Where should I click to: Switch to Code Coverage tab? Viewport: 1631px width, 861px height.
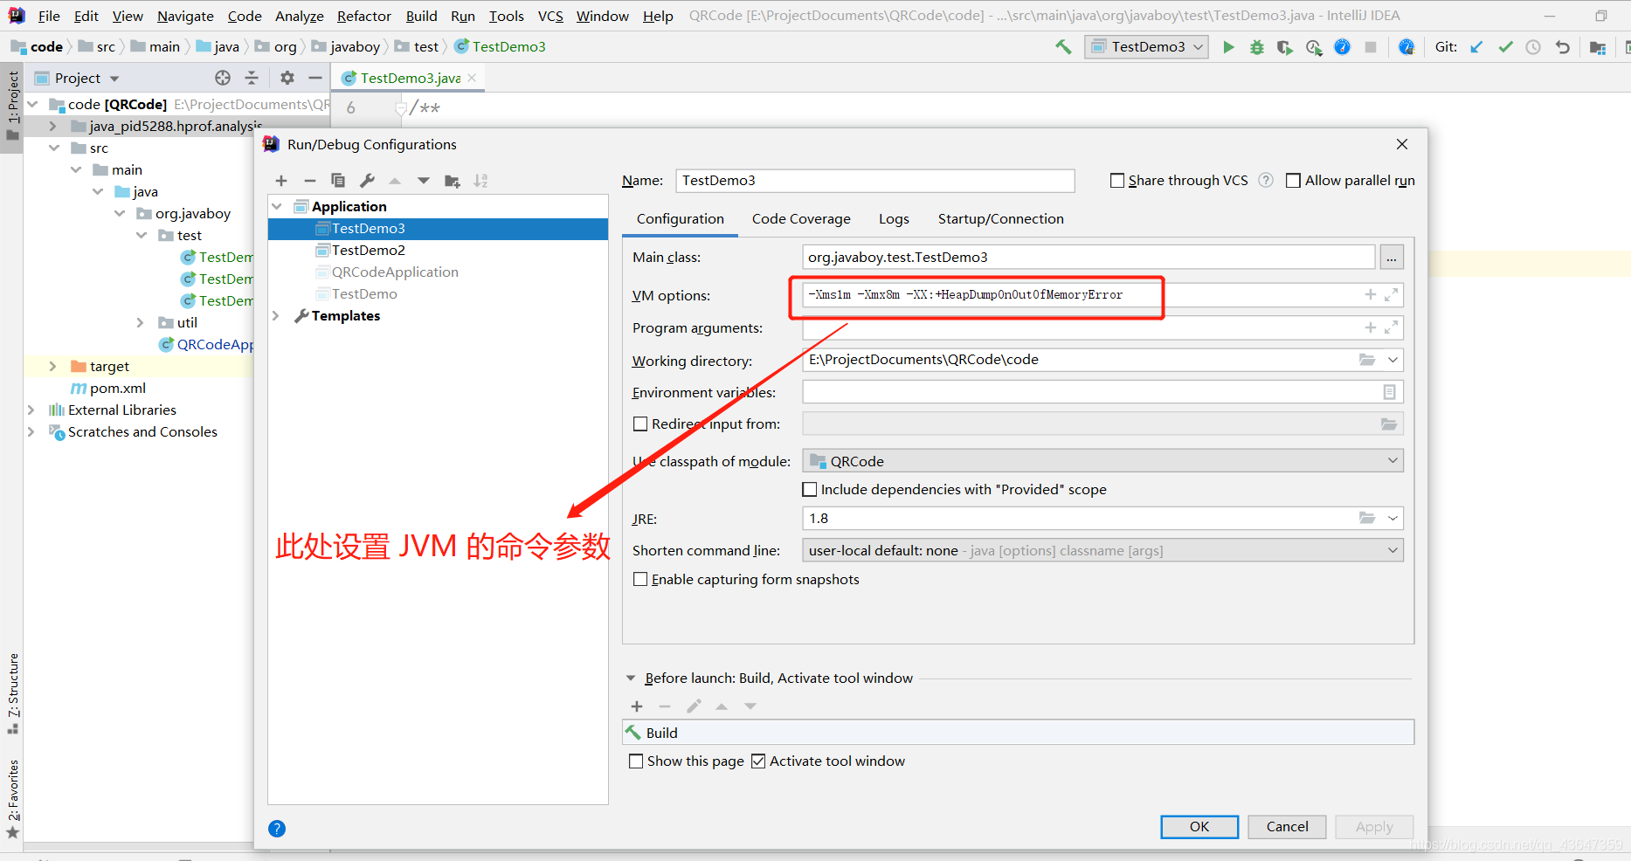[x=801, y=219]
